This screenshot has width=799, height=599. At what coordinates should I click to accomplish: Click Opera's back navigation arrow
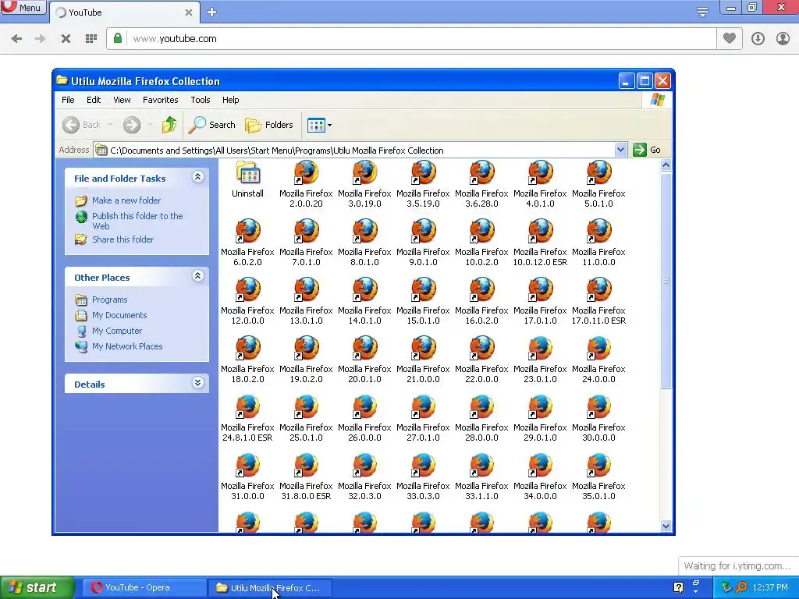click(16, 39)
